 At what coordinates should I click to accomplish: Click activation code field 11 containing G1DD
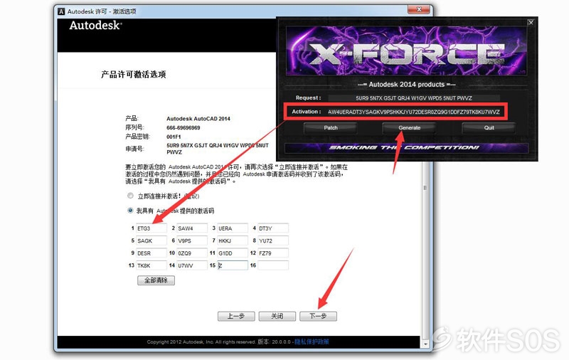(233, 253)
